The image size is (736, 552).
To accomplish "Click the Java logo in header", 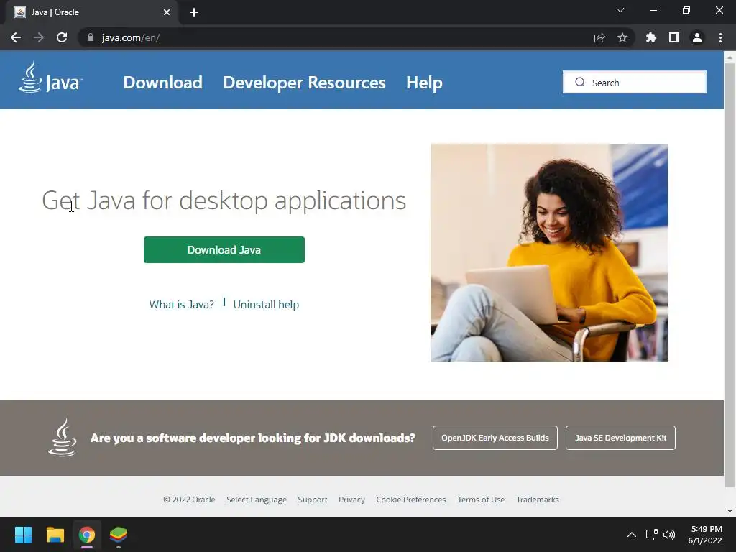I will (51, 78).
